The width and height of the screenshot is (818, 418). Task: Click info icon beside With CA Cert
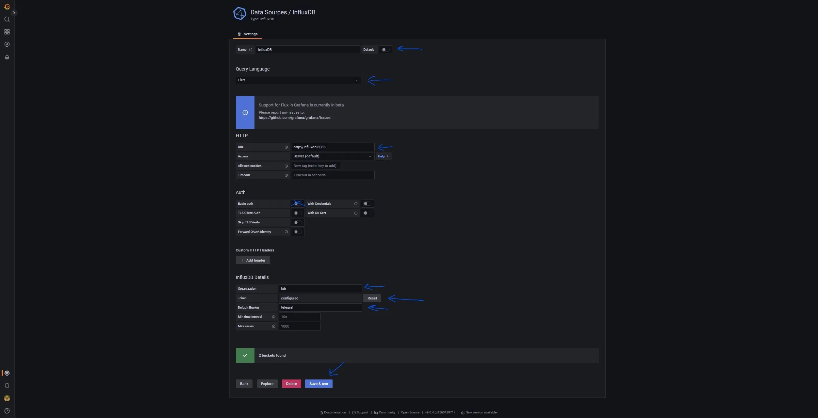click(x=356, y=213)
